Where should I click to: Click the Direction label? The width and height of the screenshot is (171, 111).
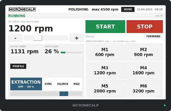pos(90,36)
